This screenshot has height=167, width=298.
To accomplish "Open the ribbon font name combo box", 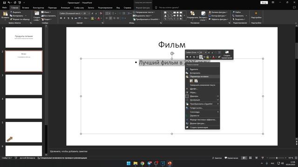I will [x=71, y=13].
